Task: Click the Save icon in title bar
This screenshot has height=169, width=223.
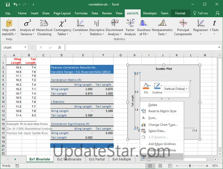Action: [x=8, y=5]
